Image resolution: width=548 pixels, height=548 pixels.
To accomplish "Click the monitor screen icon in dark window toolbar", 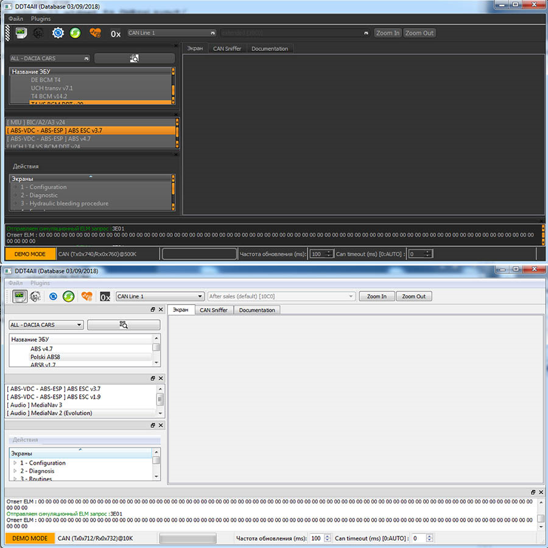I will [x=21, y=33].
